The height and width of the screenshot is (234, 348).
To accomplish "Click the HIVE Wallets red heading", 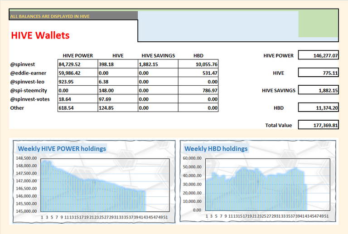I will pos(40,35).
